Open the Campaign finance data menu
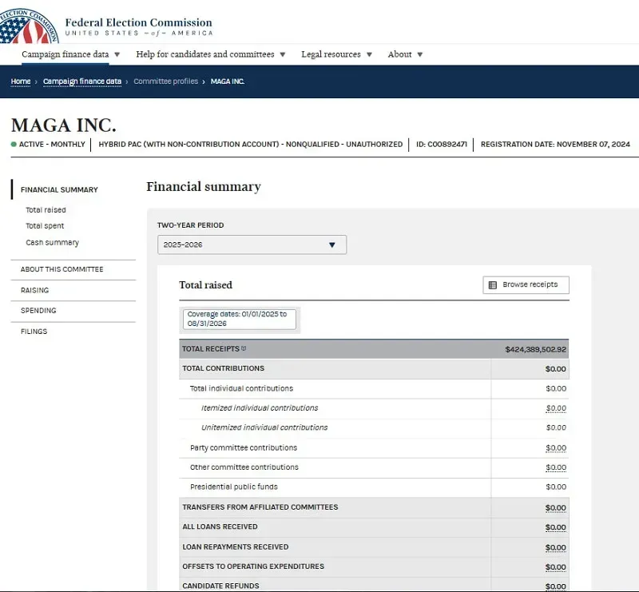Image resolution: width=639 pixels, height=592 pixels. click(x=71, y=54)
